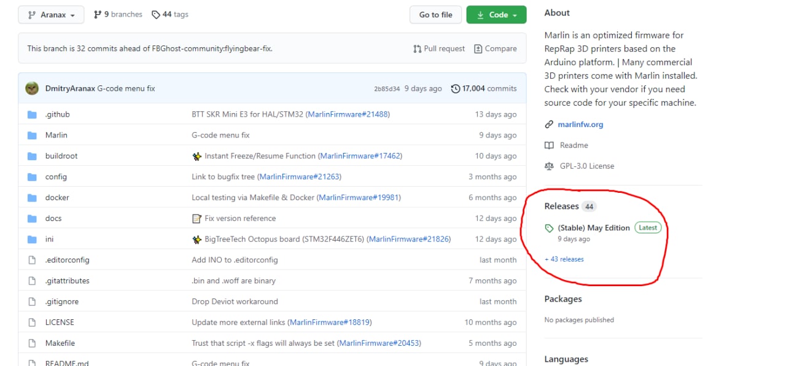Click the release tag icon

point(549,228)
